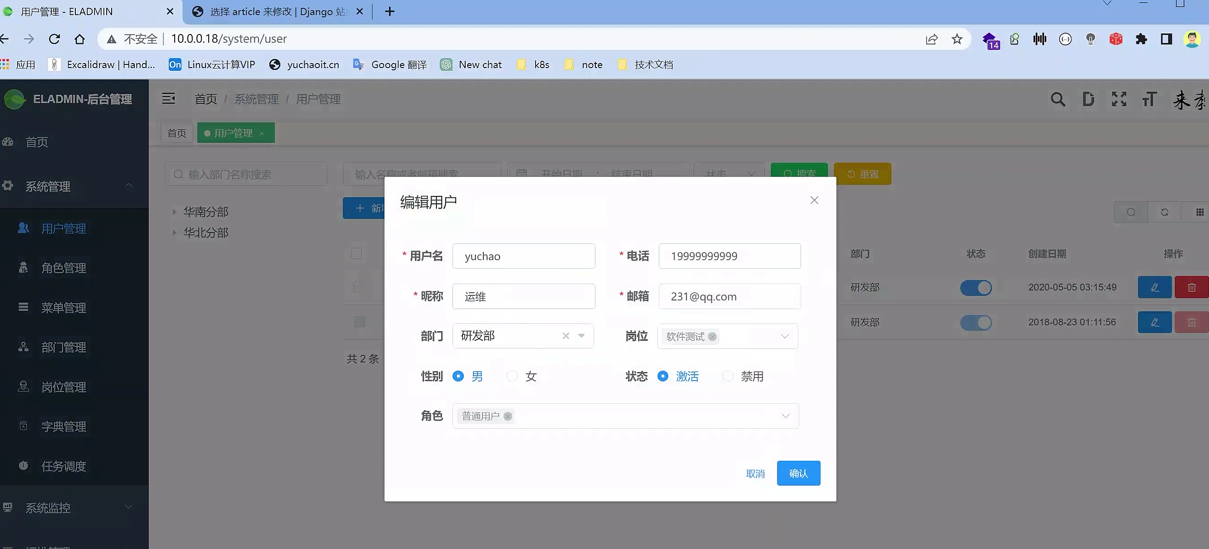This screenshot has height=549, width=1209.
Task: Select the 禁用 status radio button
Action: pos(727,376)
